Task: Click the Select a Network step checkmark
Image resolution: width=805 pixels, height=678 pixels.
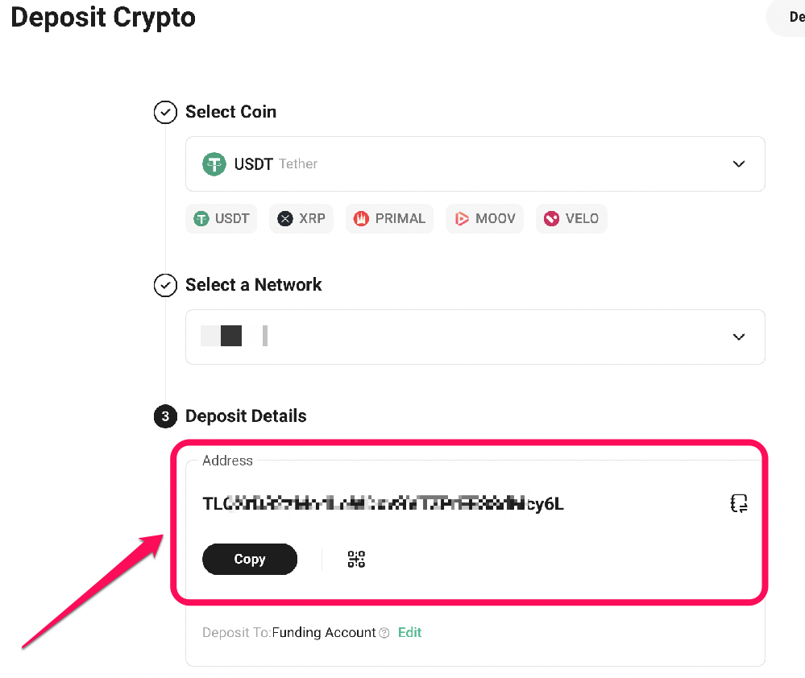Action: coord(165,285)
